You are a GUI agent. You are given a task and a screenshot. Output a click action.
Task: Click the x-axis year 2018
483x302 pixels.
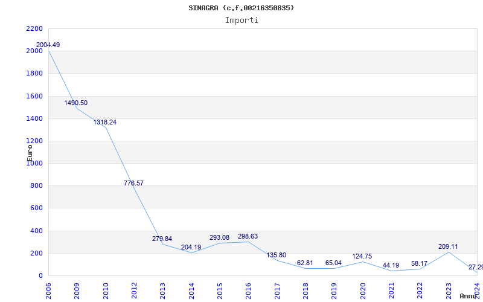pyautogui.click(x=305, y=291)
